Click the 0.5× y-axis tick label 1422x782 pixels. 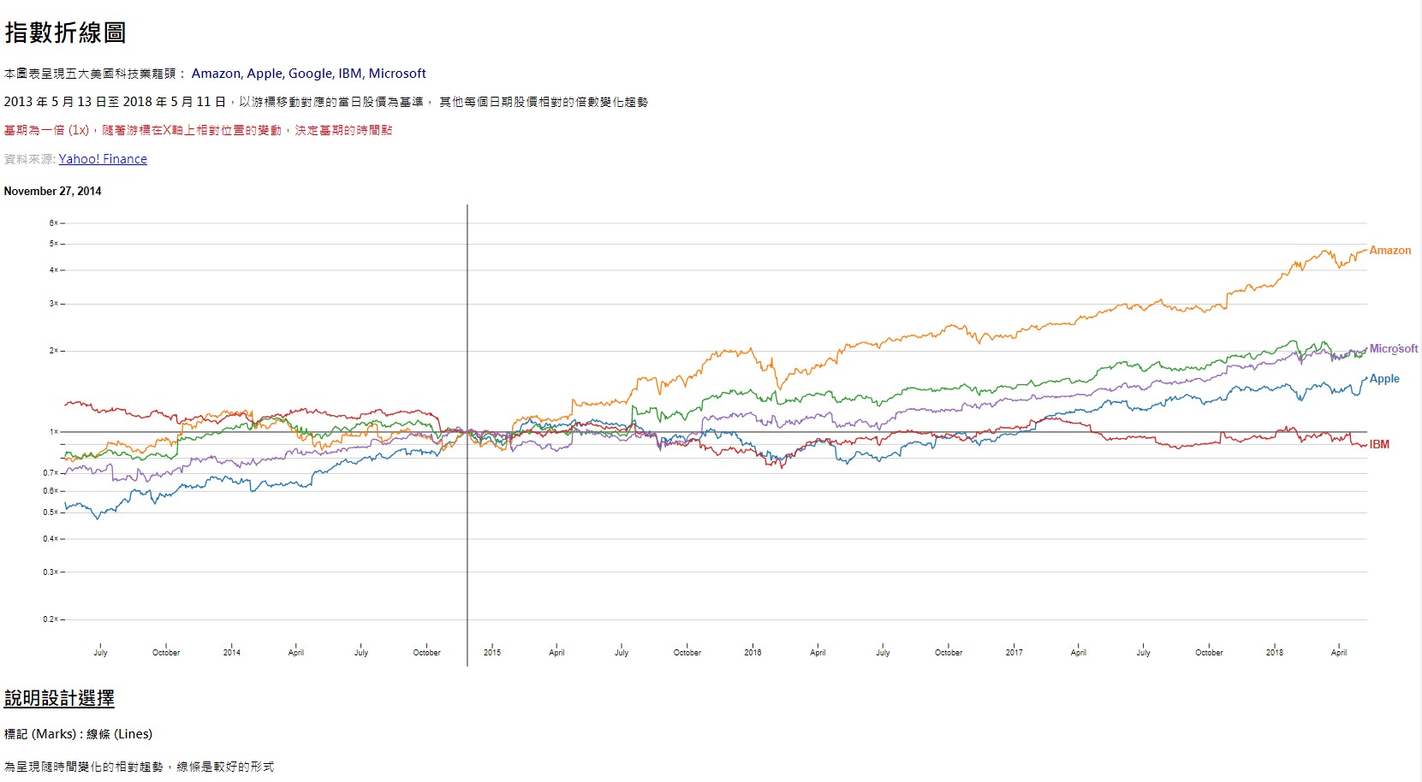[51, 512]
